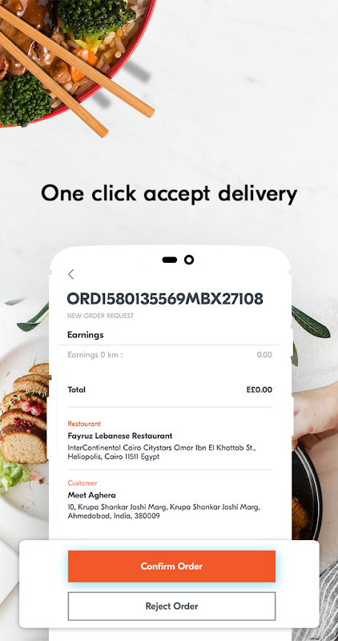Reject the order request

pyautogui.click(x=171, y=606)
